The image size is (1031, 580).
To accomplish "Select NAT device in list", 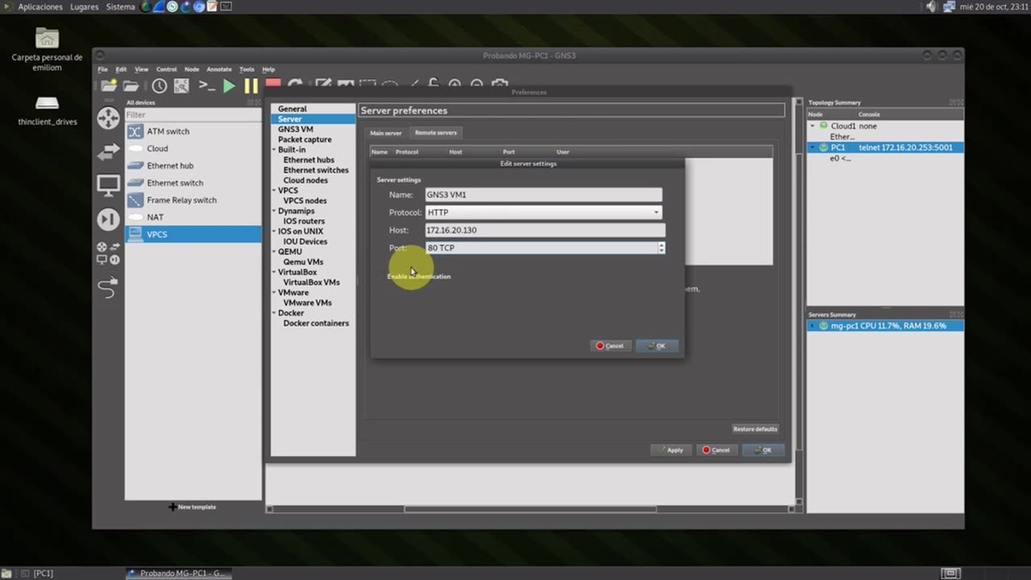I will pyautogui.click(x=193, y=217).
